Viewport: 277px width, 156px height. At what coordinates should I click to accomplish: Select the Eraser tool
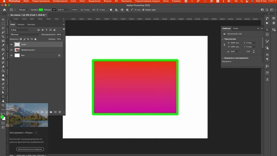[x=3, y=67]
